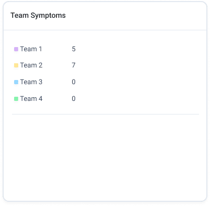Click the Team 1 count value 5

[x=74, y=49]
